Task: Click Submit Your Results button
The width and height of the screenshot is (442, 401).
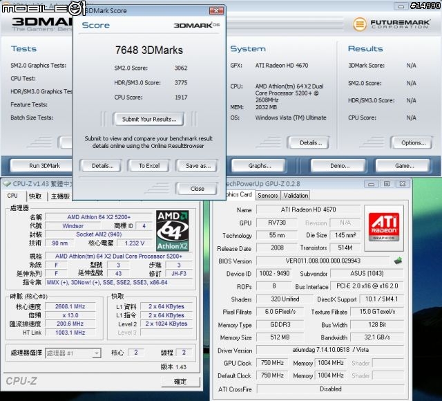Action: [149, 119]
